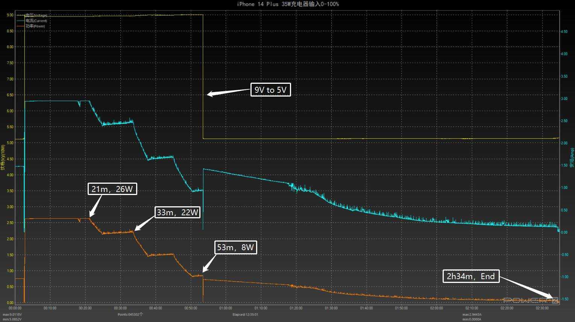Click the 02:20:00 time axis label
This screenshot has width=575, height=322.
pos(507,308)
